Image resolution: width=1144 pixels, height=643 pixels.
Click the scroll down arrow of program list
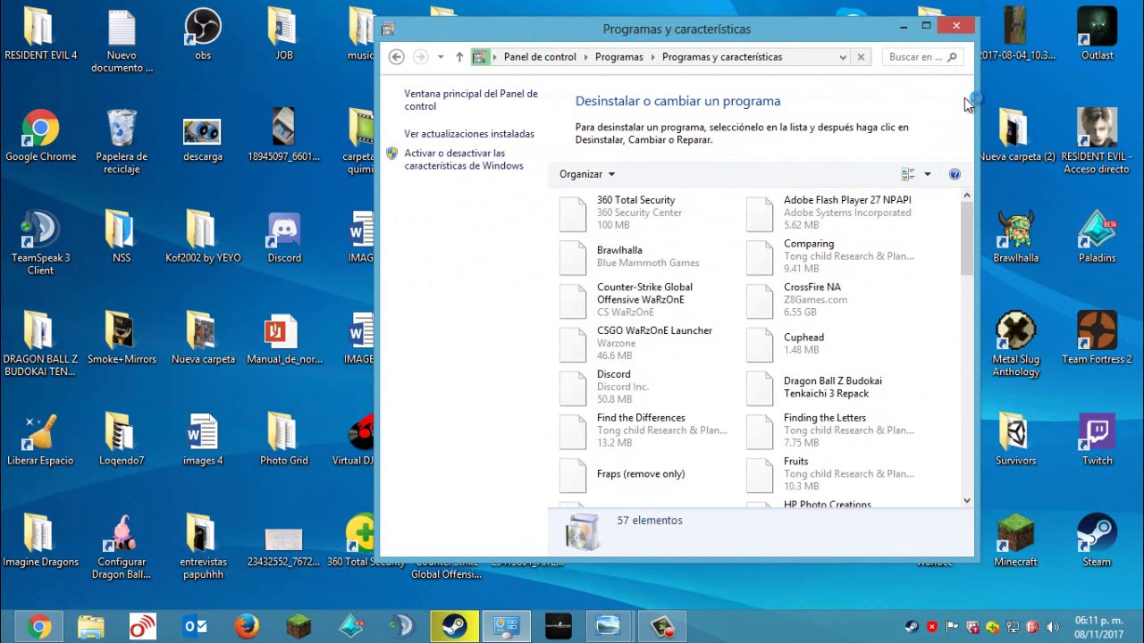coord(966,501)
